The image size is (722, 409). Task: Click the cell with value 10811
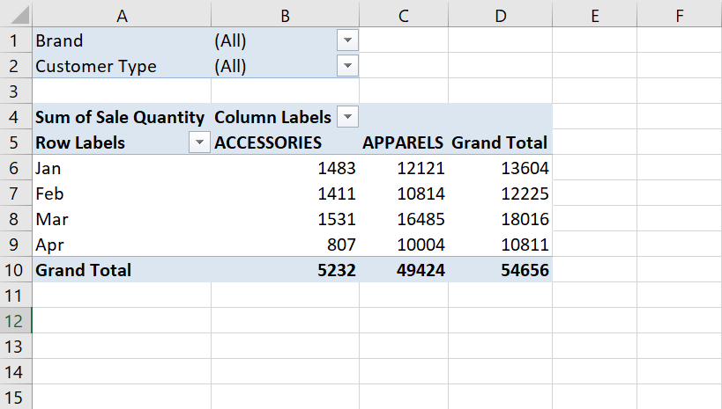point(500,245)
